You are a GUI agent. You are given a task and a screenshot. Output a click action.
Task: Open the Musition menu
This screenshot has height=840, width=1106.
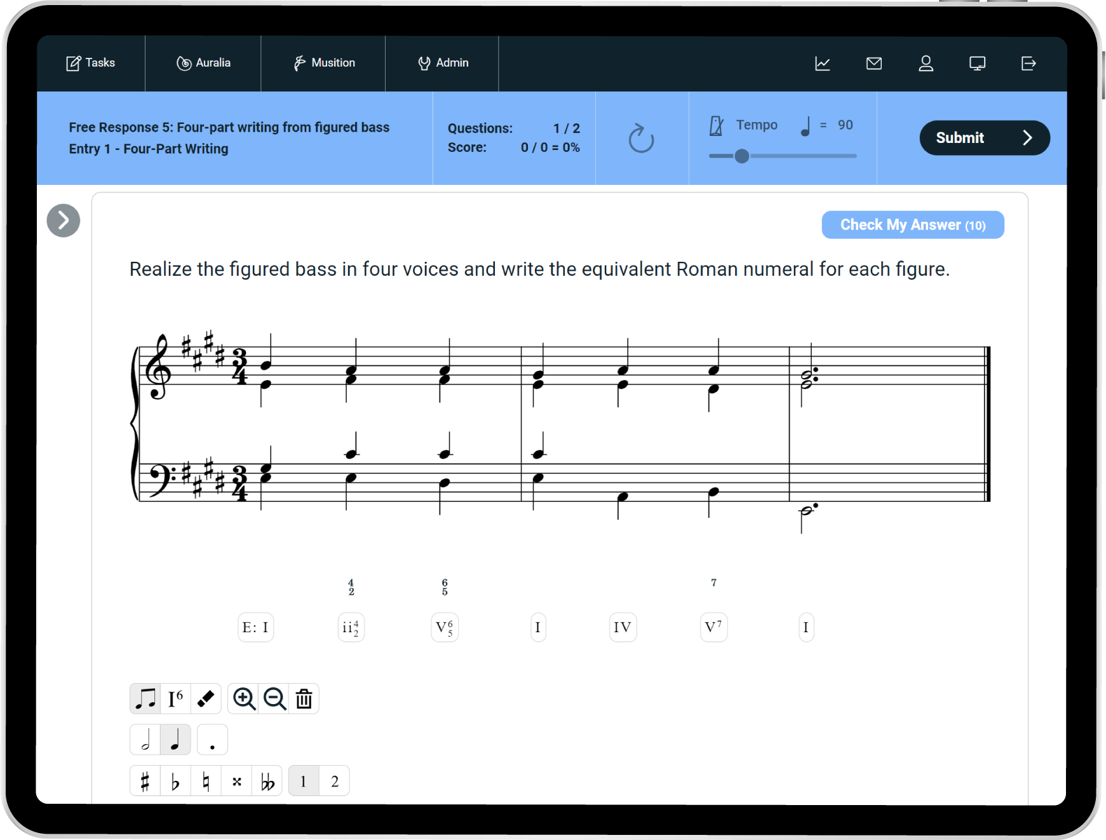[324, 63]
